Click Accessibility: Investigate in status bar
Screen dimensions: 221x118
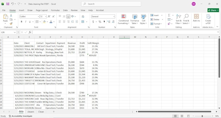tap(20, 116)
